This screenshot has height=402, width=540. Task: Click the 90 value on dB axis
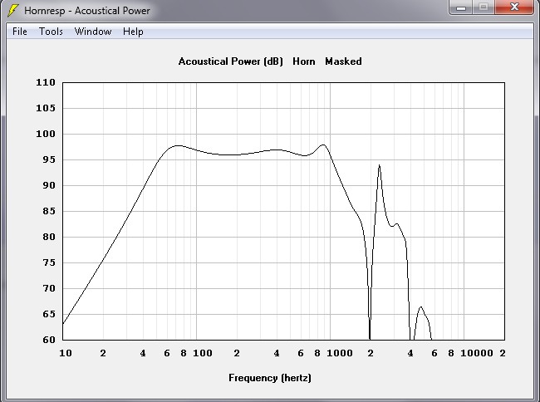coord(48,186)
